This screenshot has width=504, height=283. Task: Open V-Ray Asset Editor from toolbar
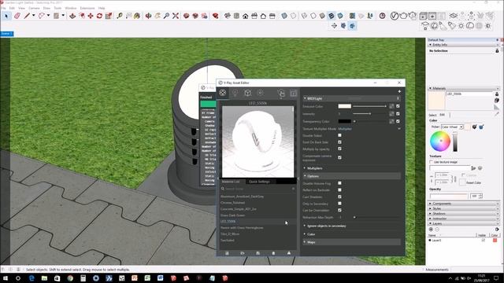[395, 16]
